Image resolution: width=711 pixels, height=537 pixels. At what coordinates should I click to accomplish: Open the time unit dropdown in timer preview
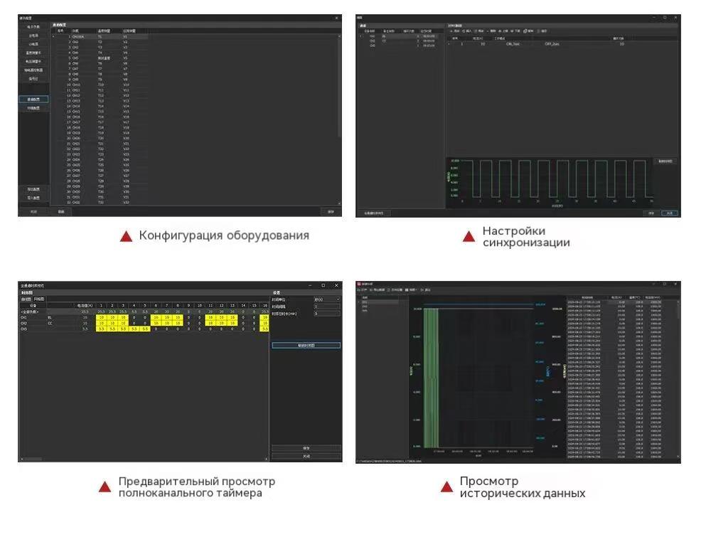[326, 299]
